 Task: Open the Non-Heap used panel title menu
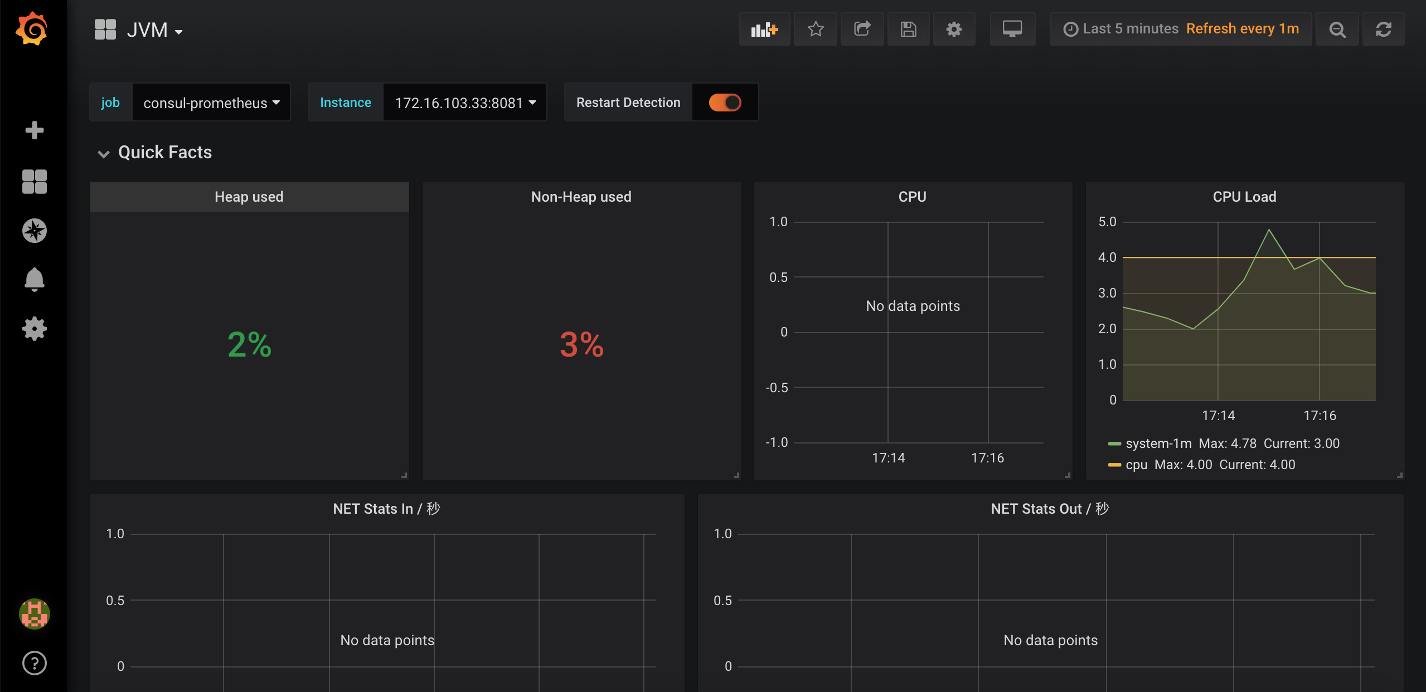581,197
